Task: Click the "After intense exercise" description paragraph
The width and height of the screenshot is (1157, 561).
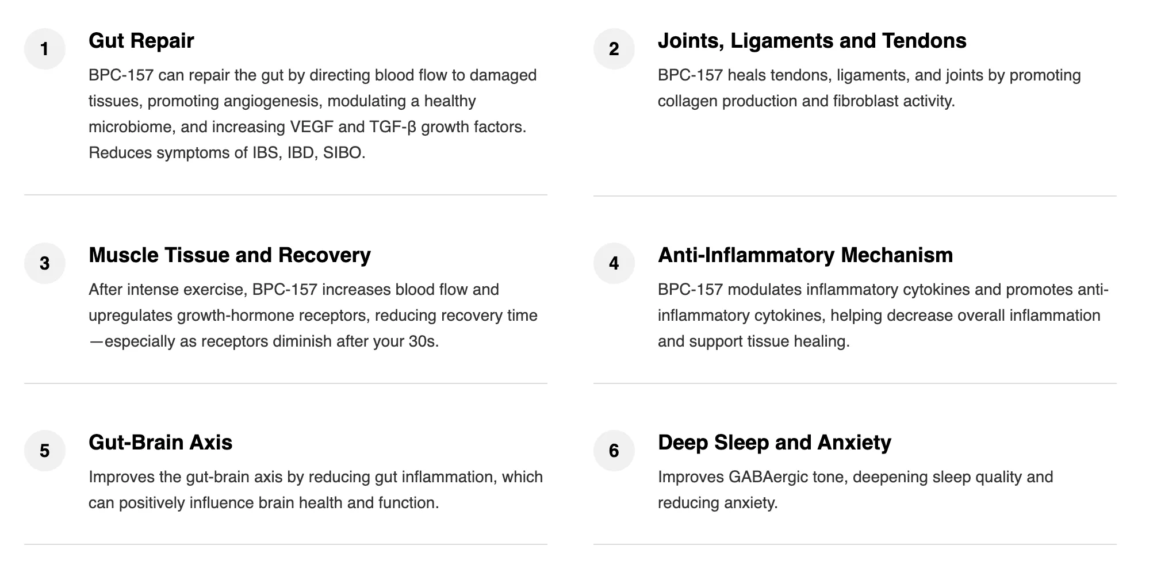Action: [x=313, y=316]
